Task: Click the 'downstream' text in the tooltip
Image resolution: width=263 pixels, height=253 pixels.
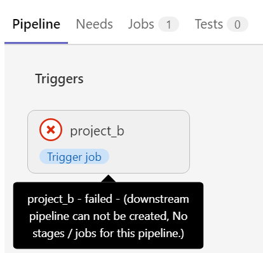Action: click(x=156, y=200)
